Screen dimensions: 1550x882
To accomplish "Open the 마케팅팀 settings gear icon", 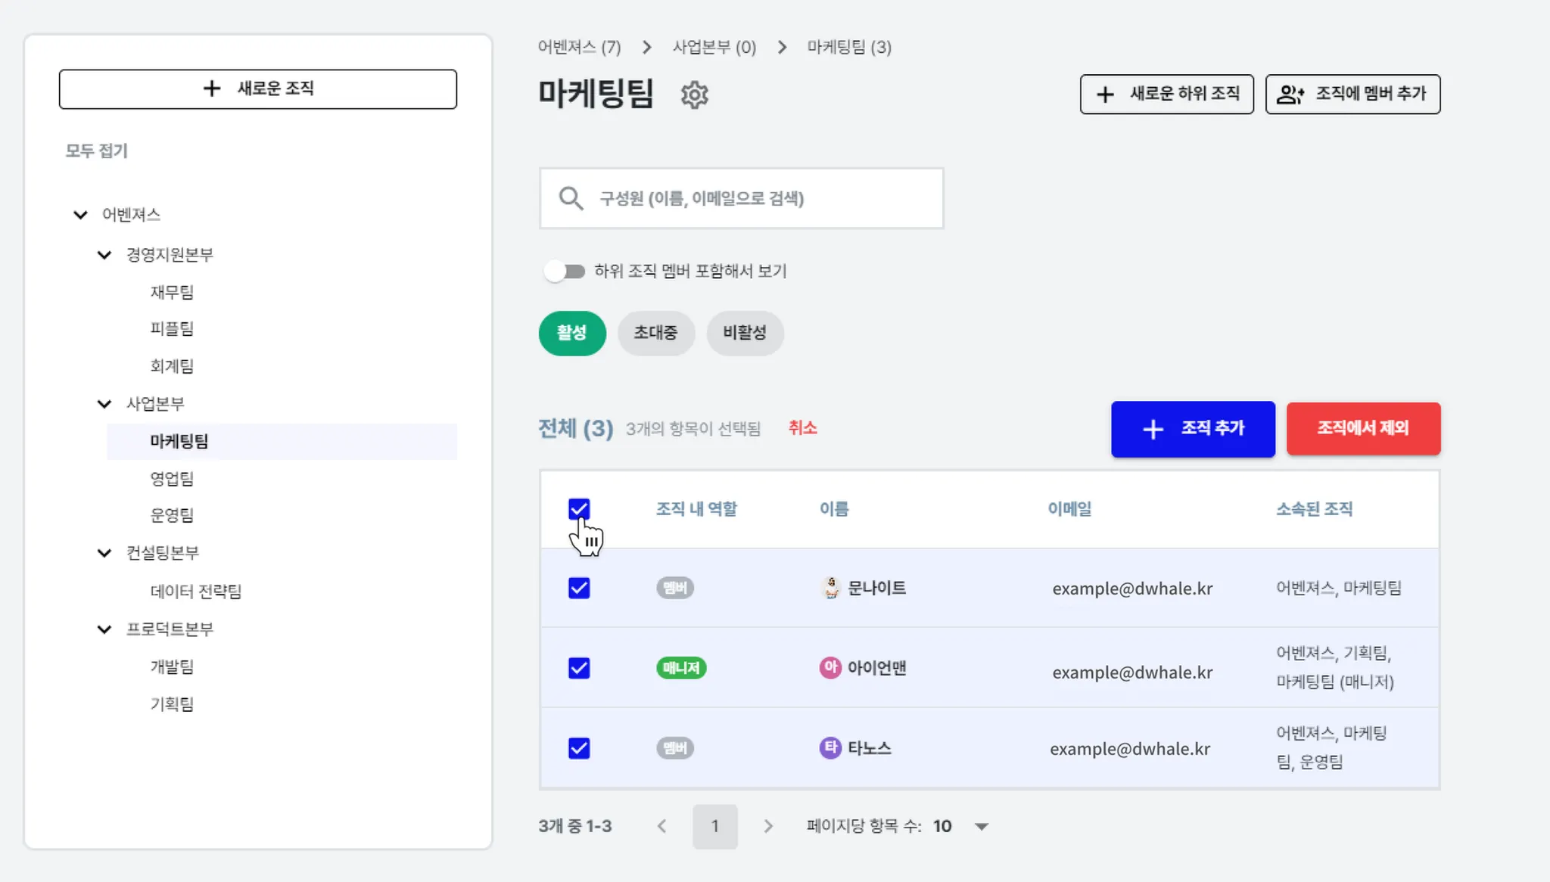I will [694, 95].
